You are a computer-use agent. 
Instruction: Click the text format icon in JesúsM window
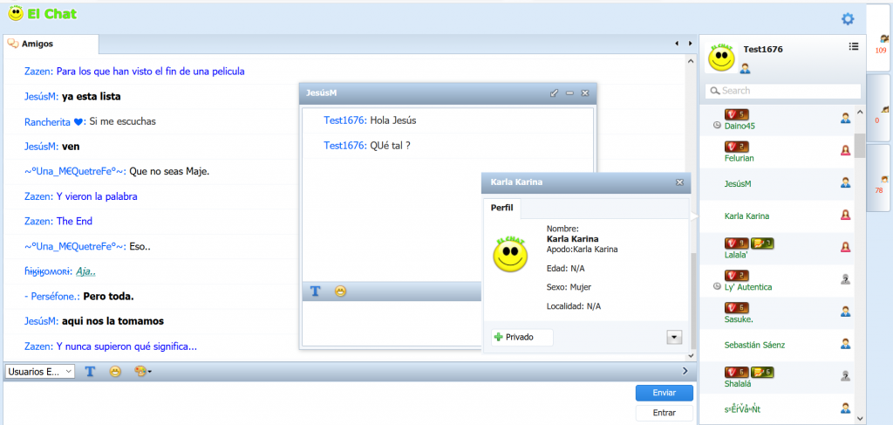(x=316, y=291)
